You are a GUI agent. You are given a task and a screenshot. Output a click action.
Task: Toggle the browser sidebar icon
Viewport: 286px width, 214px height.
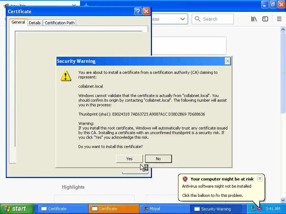click(265, 19)
